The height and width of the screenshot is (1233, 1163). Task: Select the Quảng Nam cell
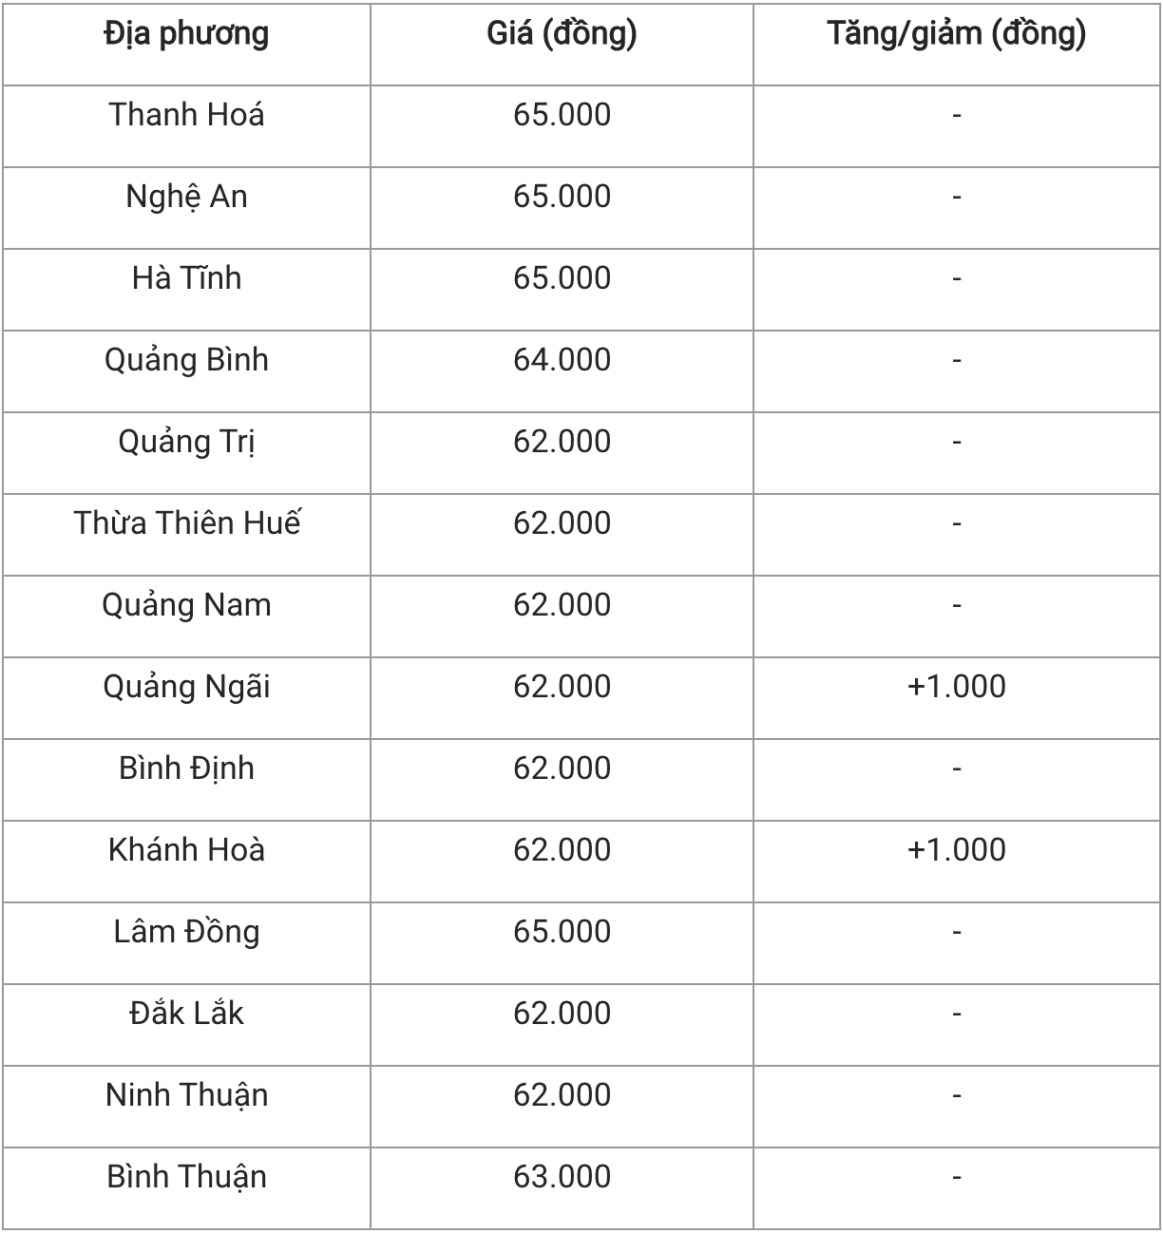pyautogui.click(x=187, y=605)
